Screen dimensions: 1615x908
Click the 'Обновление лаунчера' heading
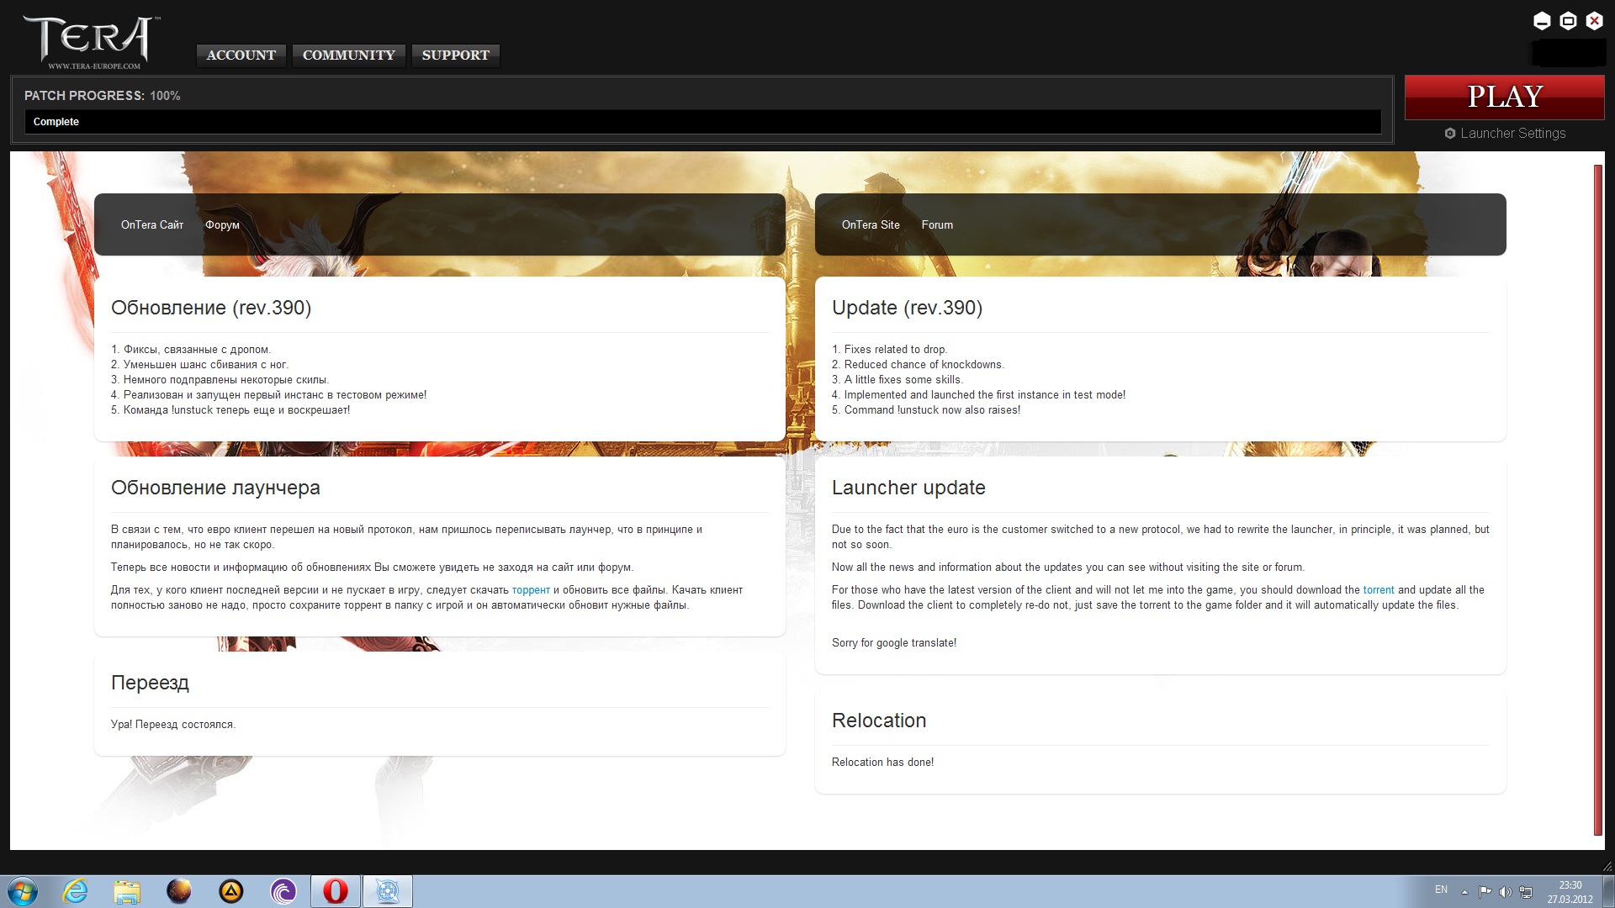[x=215, y=488]
